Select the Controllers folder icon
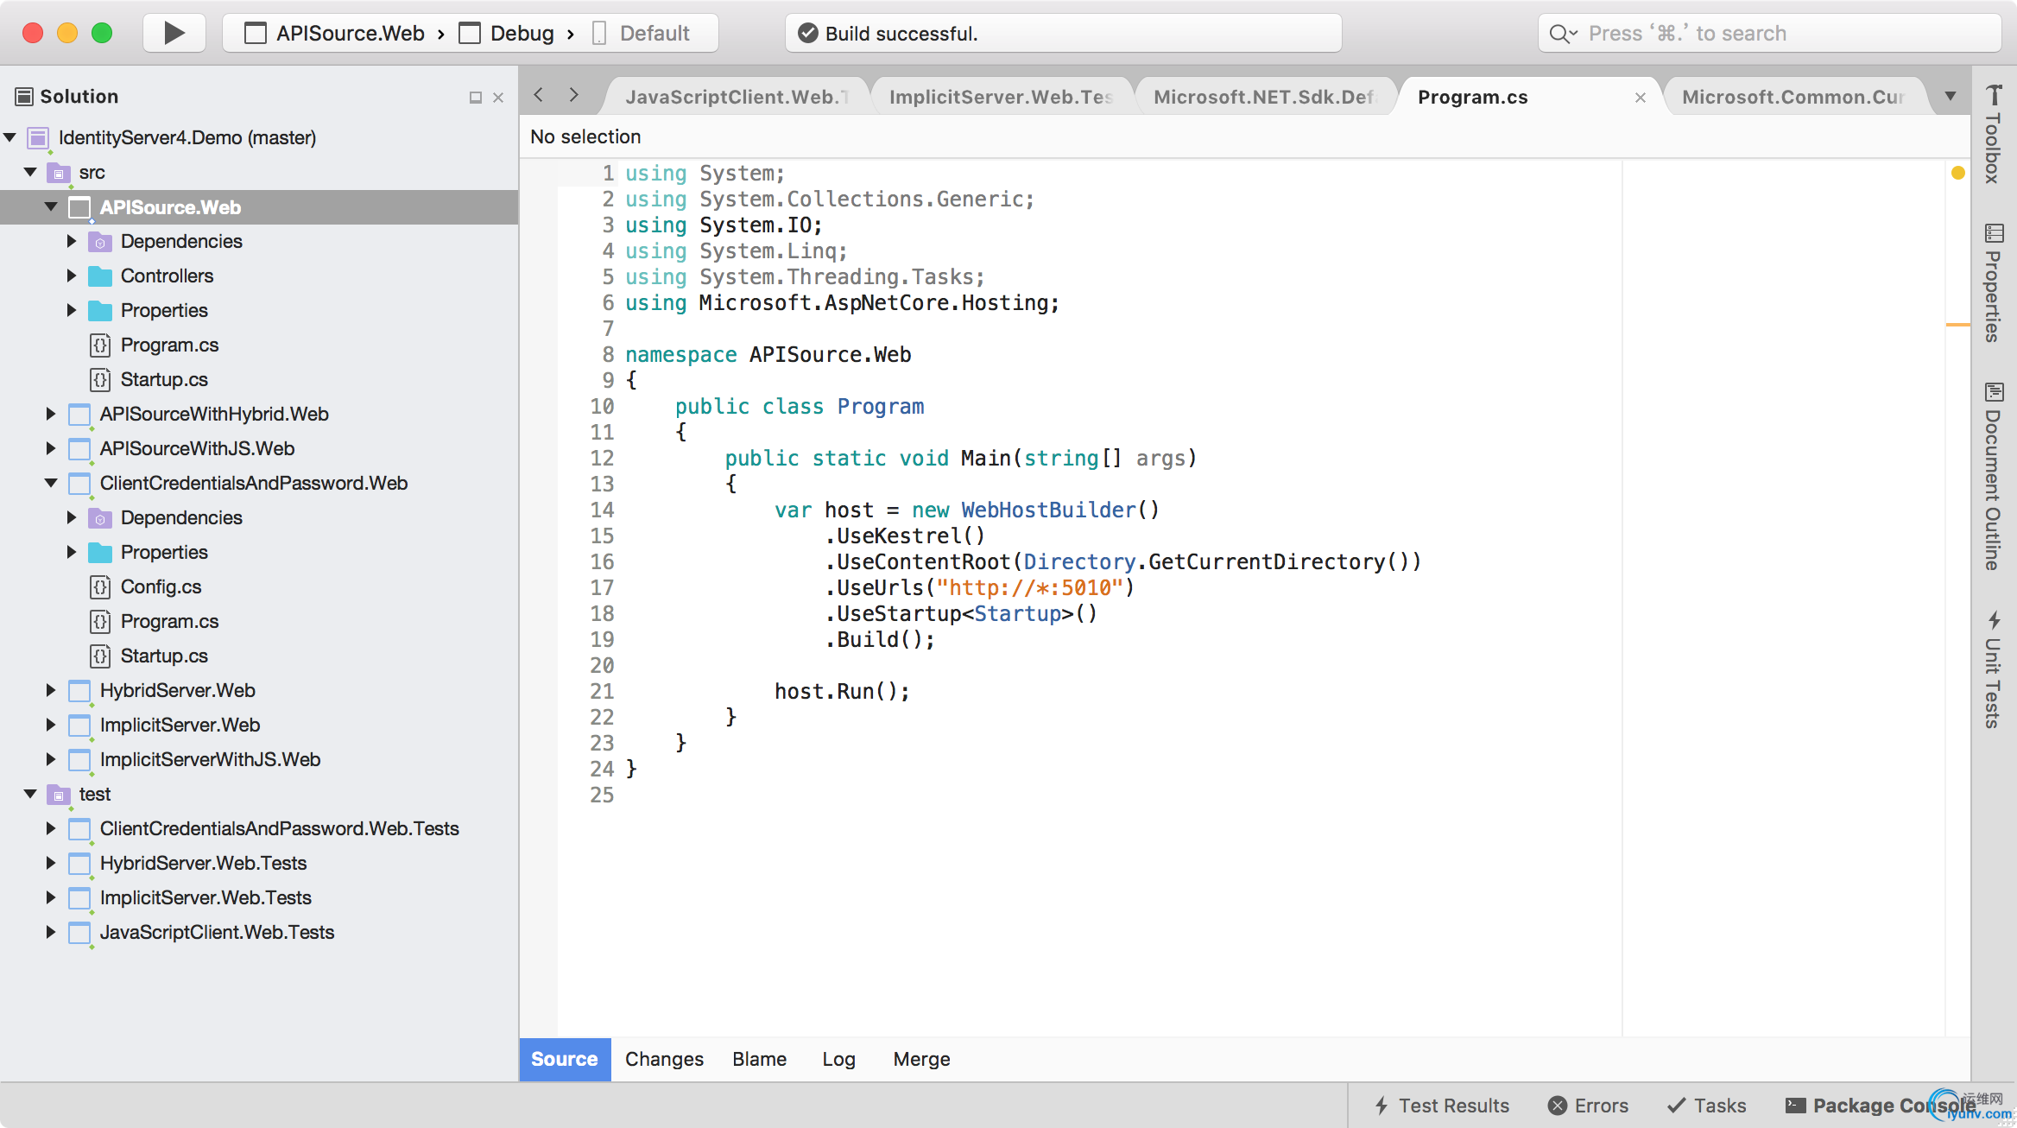 pos(100,276)
